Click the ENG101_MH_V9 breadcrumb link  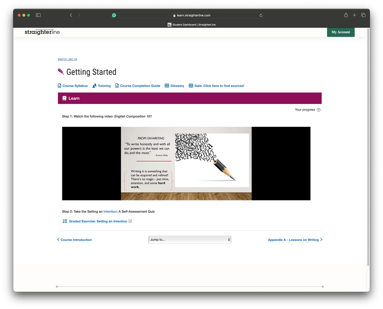67,59
